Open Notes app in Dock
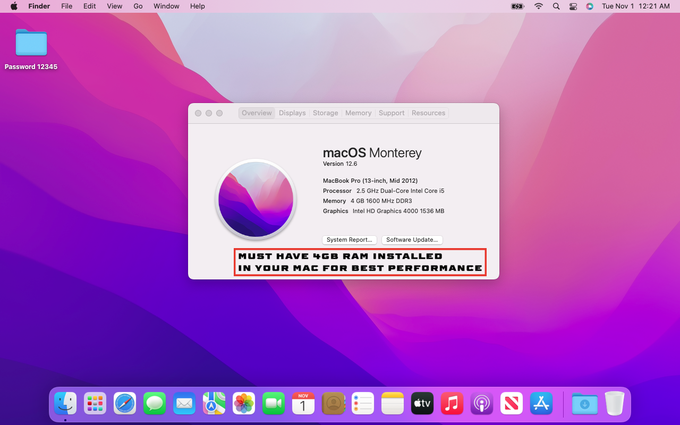 [393, 404]
